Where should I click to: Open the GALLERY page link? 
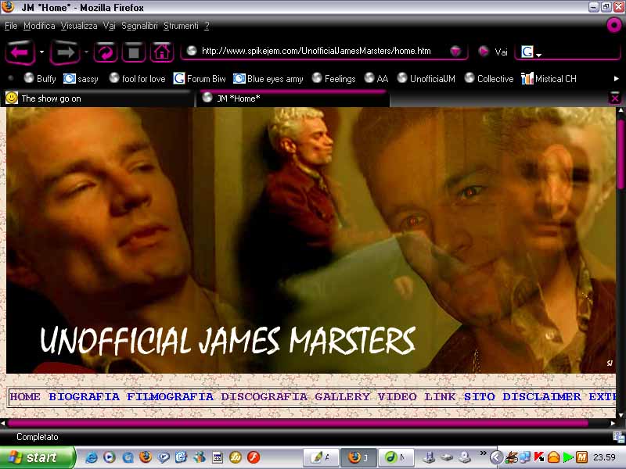point(342,397)
